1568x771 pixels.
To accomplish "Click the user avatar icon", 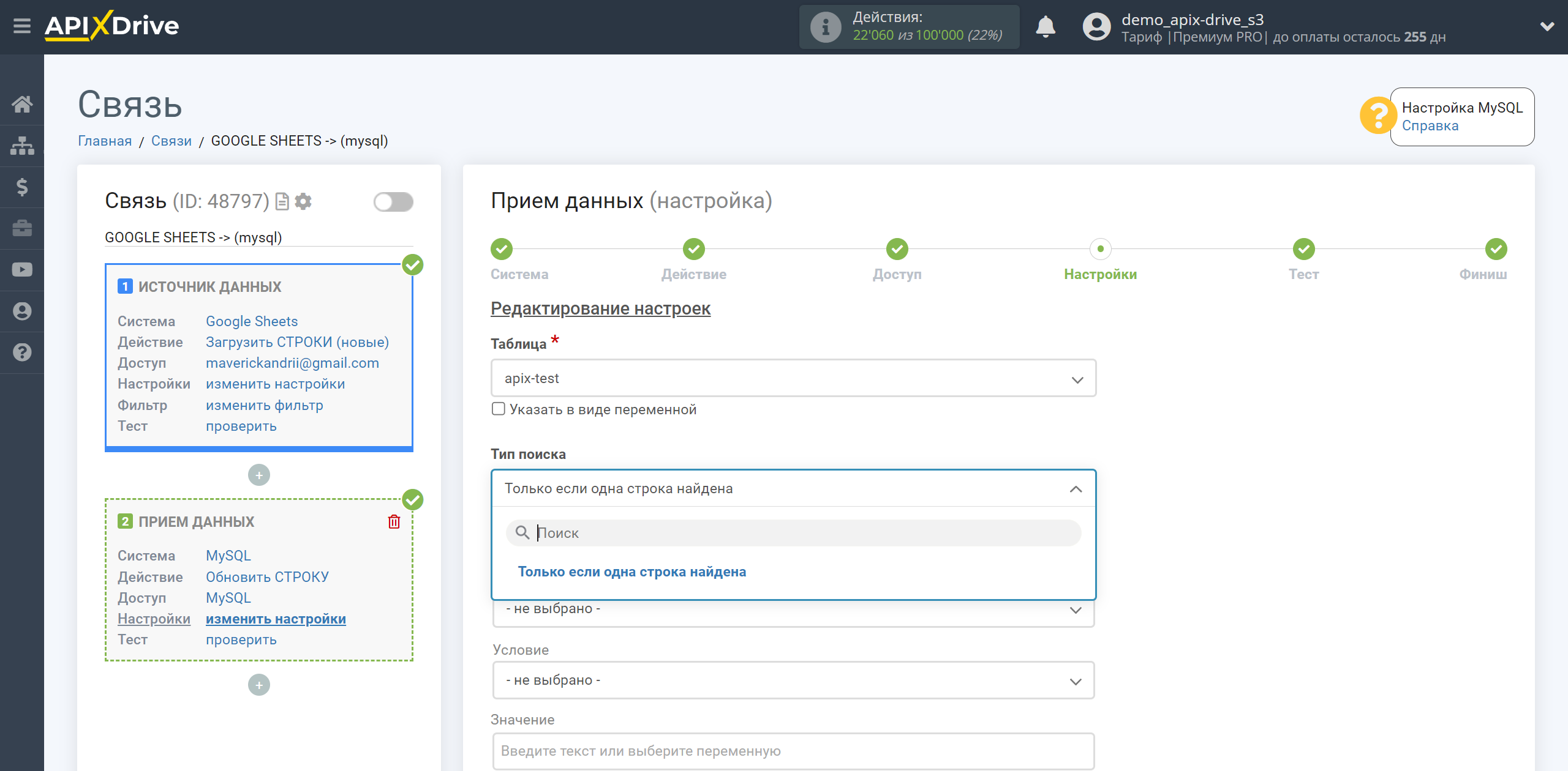I will [1096, 27].
